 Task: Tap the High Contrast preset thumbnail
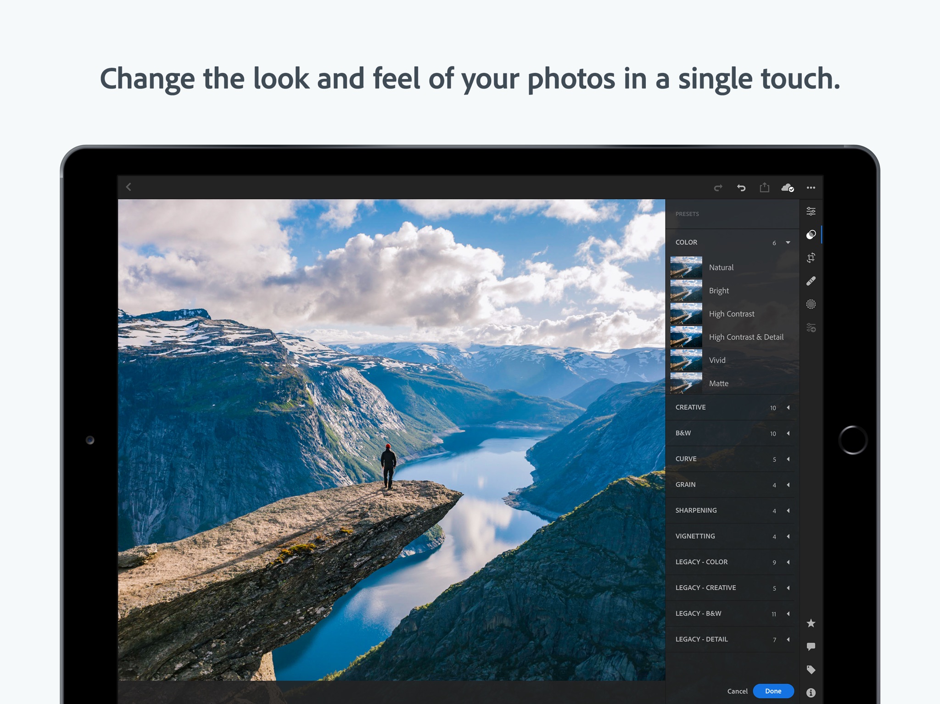(686, 314)
